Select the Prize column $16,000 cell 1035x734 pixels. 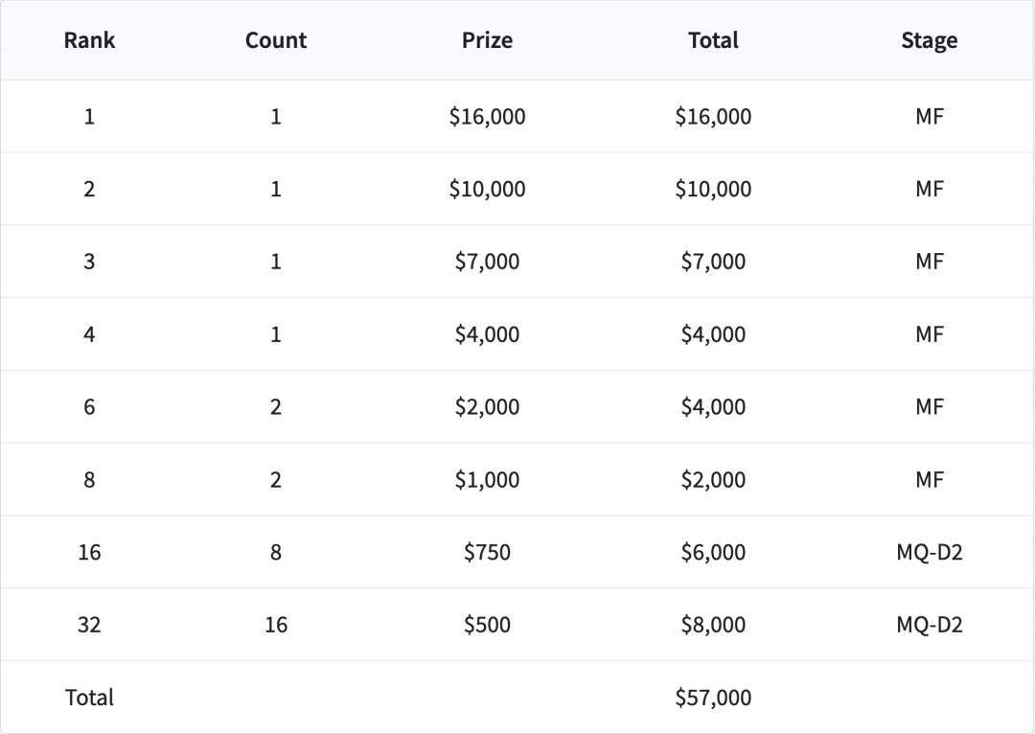click(x=487, y=117)
